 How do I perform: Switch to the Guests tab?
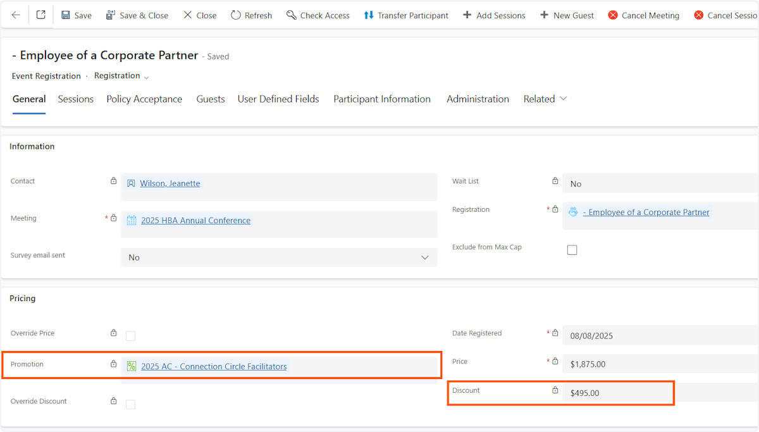click(x=211, y=99)
